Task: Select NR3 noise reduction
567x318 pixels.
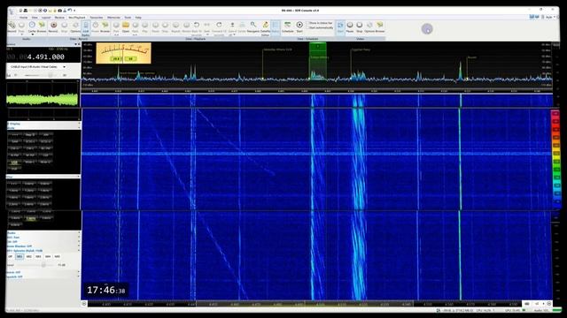Action: coord(38,256)
